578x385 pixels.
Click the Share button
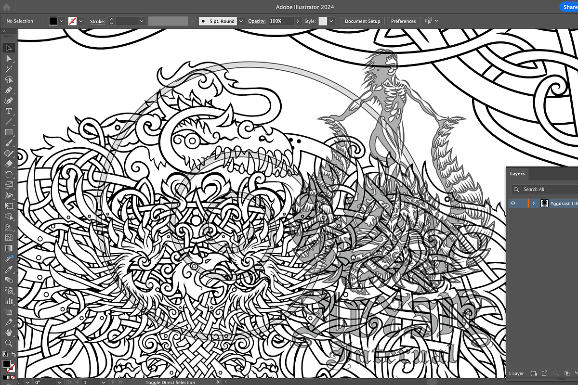[569, 7]
